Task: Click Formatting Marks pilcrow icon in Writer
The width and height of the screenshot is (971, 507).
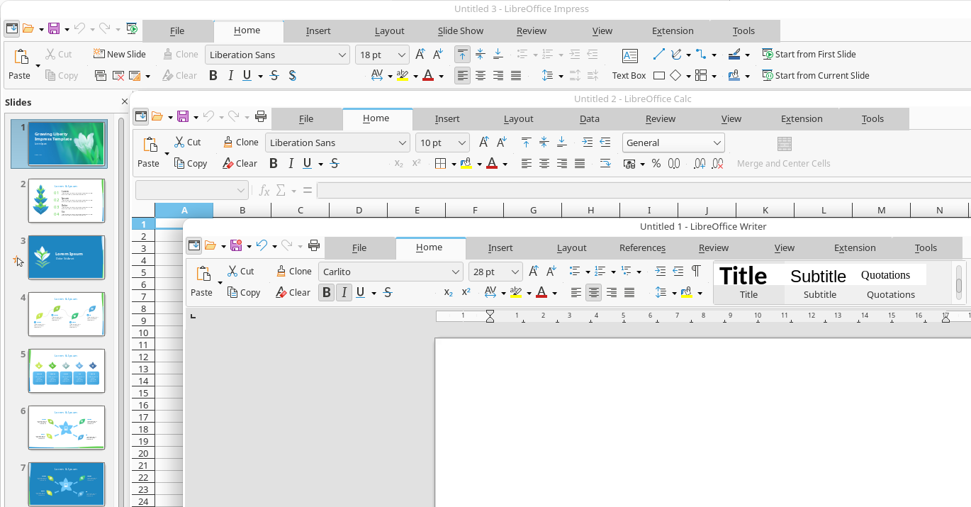Action: click(x=696, y=271)
